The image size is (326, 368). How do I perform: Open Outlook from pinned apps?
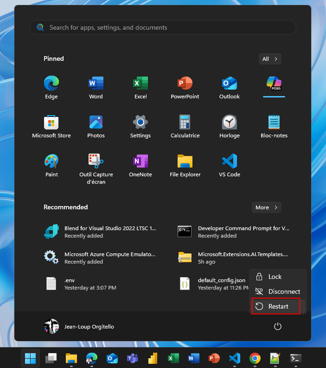(x=230, y=87)
